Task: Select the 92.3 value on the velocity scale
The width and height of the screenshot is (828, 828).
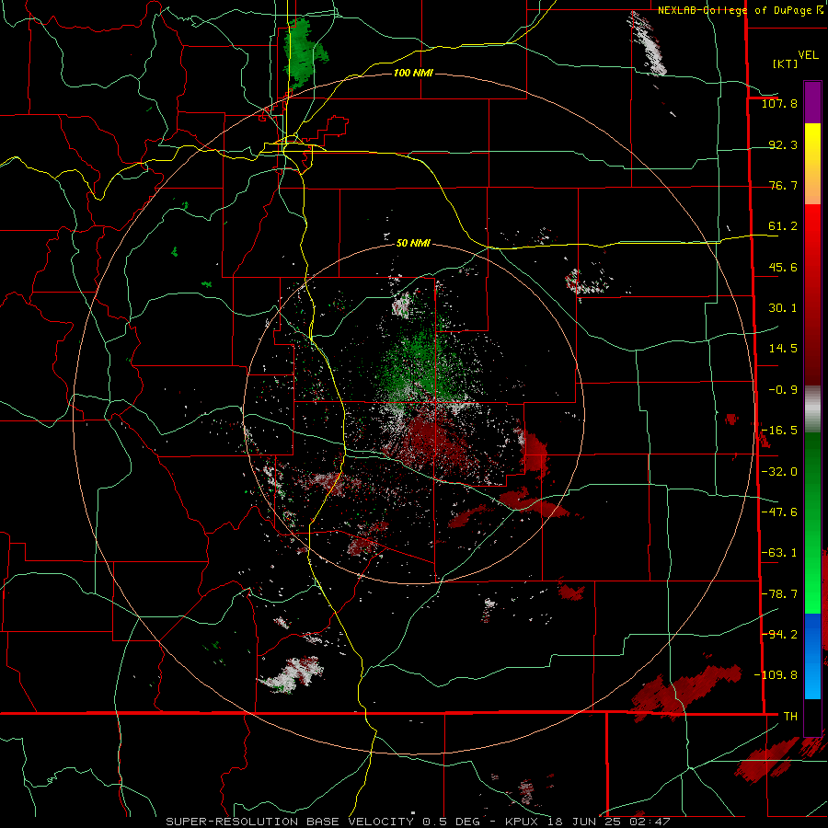Action: (x=783, y=144)
